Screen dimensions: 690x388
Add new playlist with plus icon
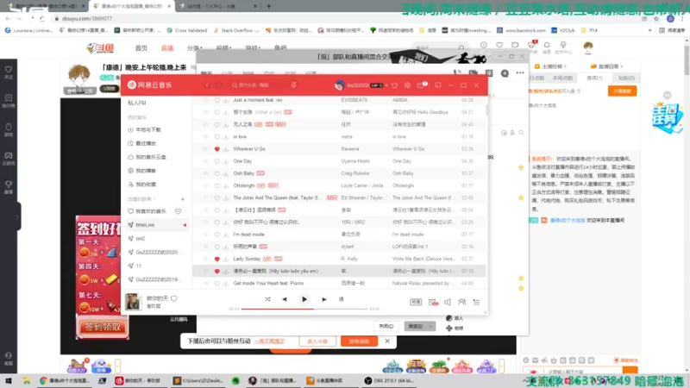[183, 199]
